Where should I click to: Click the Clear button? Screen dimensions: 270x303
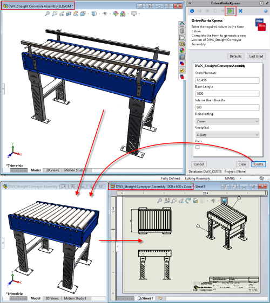click(242, 164)
